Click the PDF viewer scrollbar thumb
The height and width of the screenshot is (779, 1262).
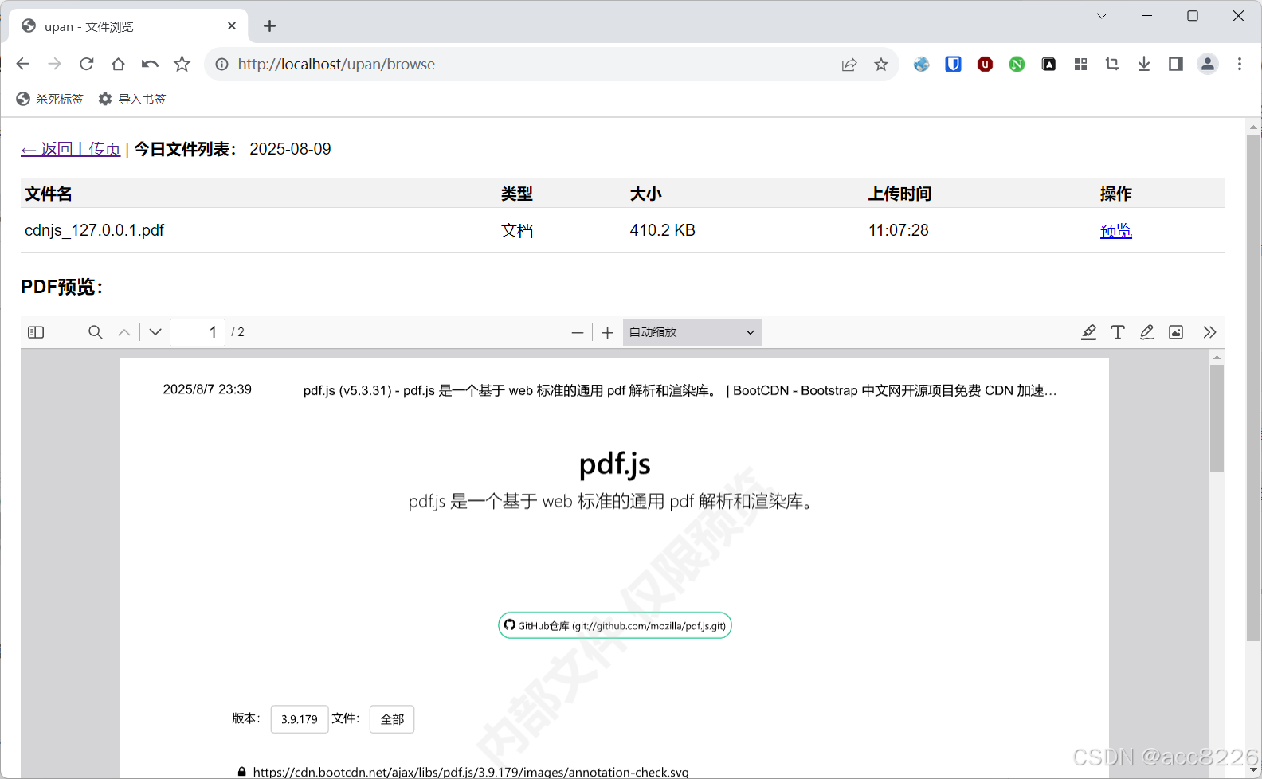(x=1217, y=418)
